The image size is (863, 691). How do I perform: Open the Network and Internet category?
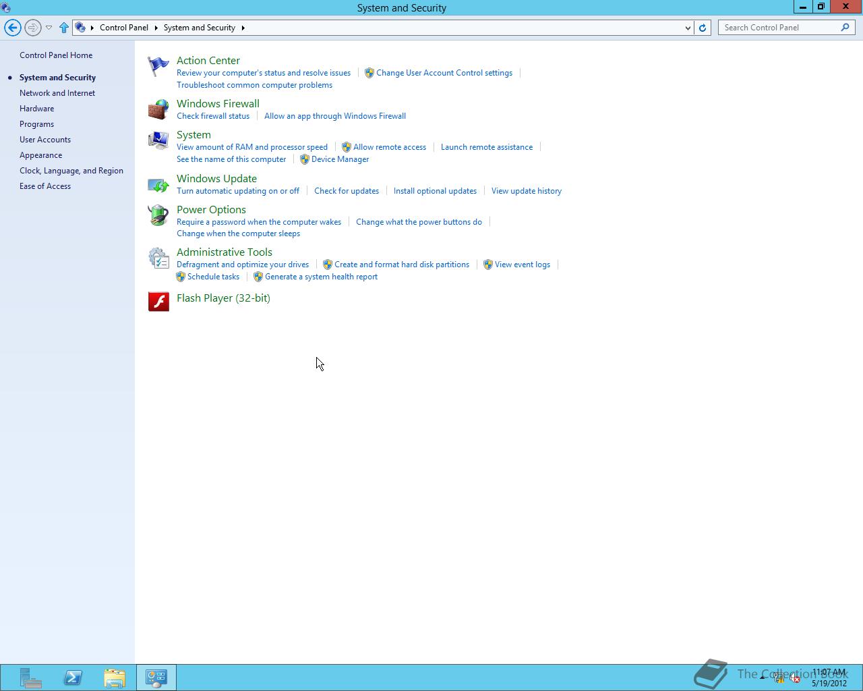(x=57, y=93)
